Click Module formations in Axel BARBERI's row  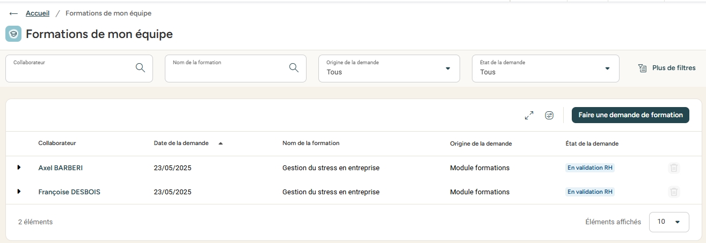pos(479,168)
